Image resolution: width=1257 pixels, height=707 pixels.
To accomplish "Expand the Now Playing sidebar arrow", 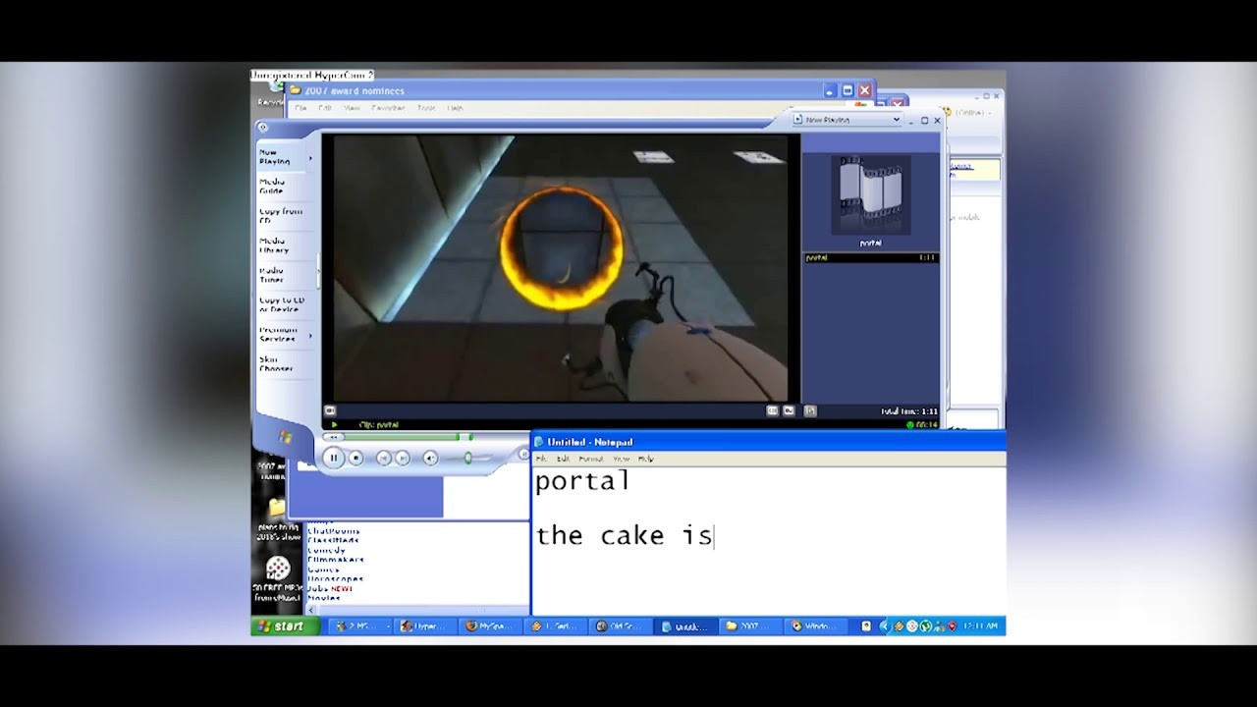I will click(x=310, y=158).
